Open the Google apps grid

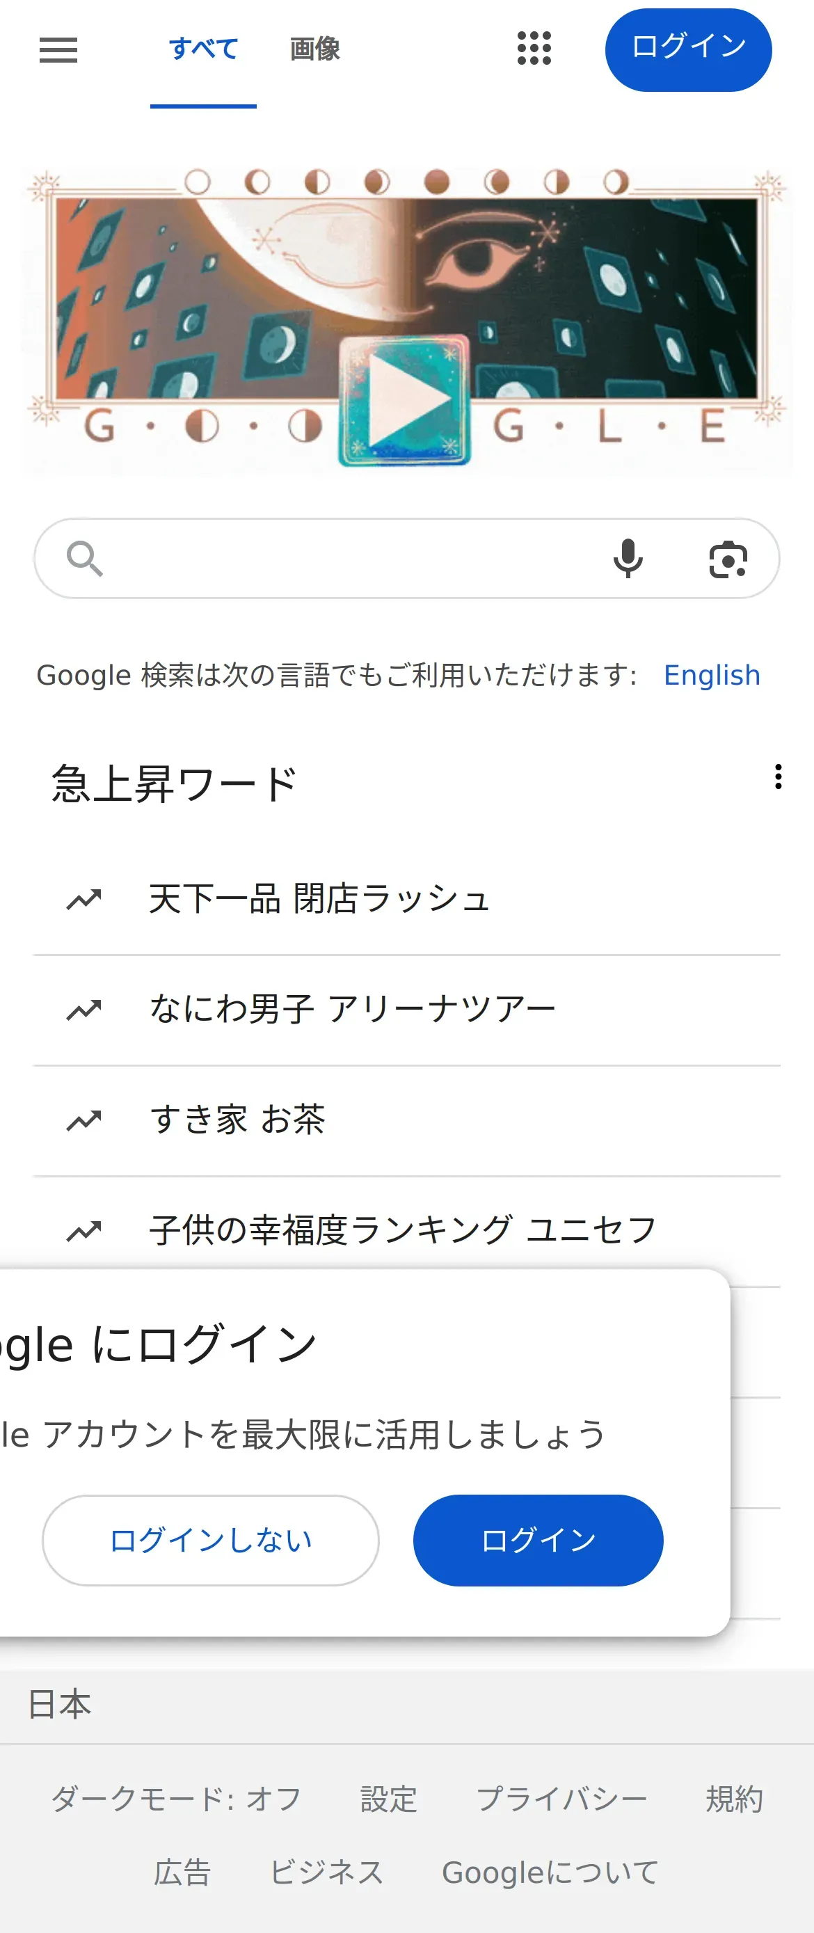(x=534, y=49)
